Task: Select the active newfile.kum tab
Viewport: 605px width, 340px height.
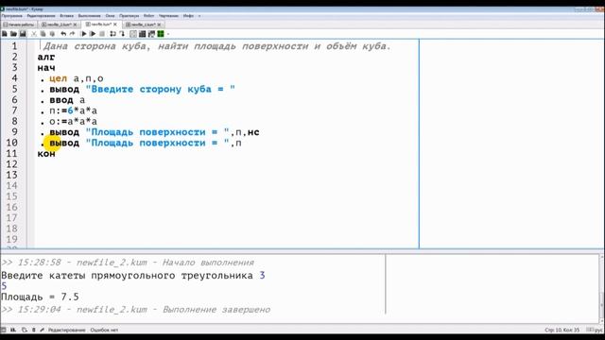Action: pyautogui.click(x=100, y=25)
